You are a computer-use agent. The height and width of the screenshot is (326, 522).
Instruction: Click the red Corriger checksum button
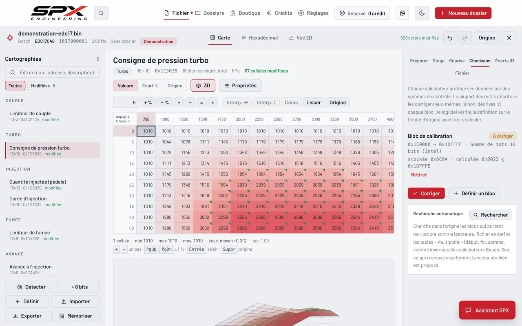coord(426,194)
